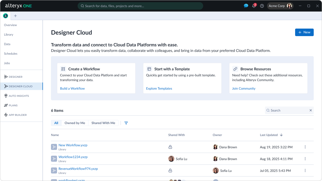Open Schedules from the sidebar
The height and width of the screenshot is (181, 322).
(x=11, y=54)
